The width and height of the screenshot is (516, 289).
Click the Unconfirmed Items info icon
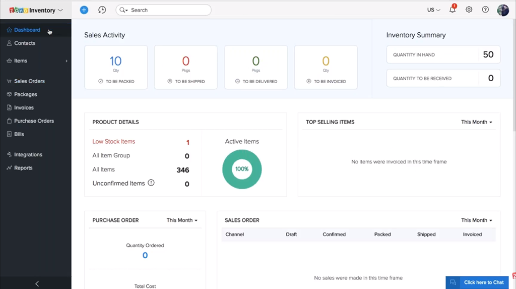[x=151, y=183]
